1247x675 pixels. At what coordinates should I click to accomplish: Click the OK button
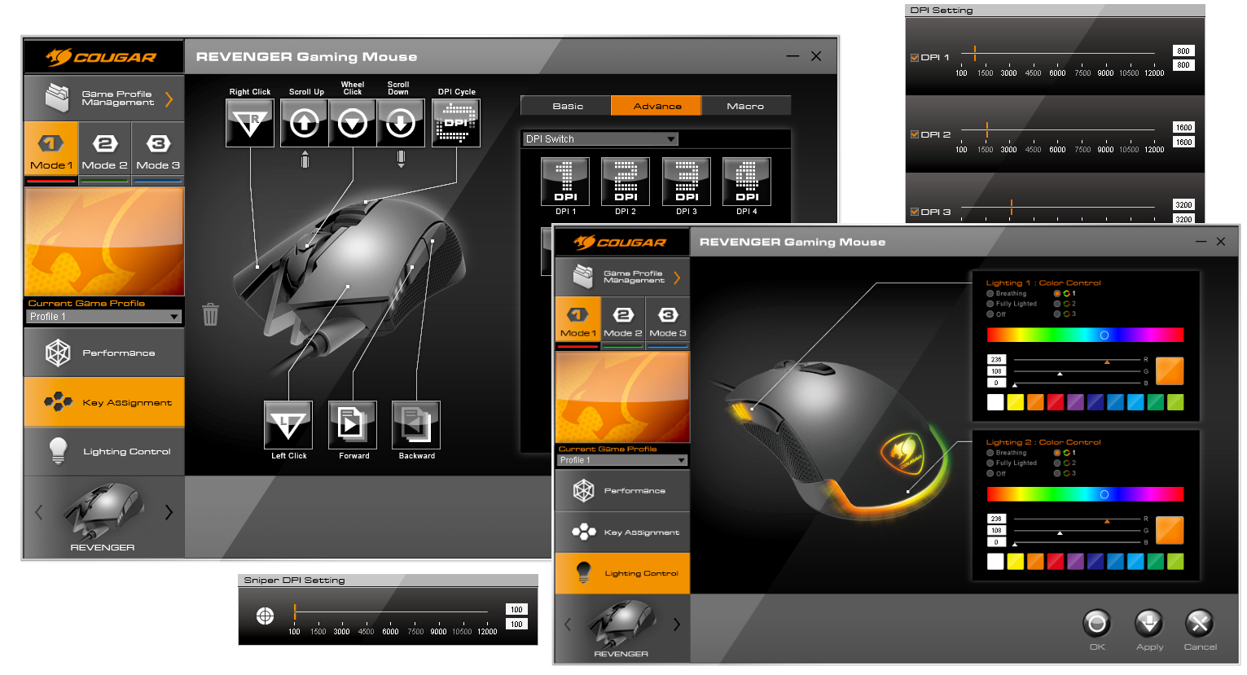[x=1097, y=624]
